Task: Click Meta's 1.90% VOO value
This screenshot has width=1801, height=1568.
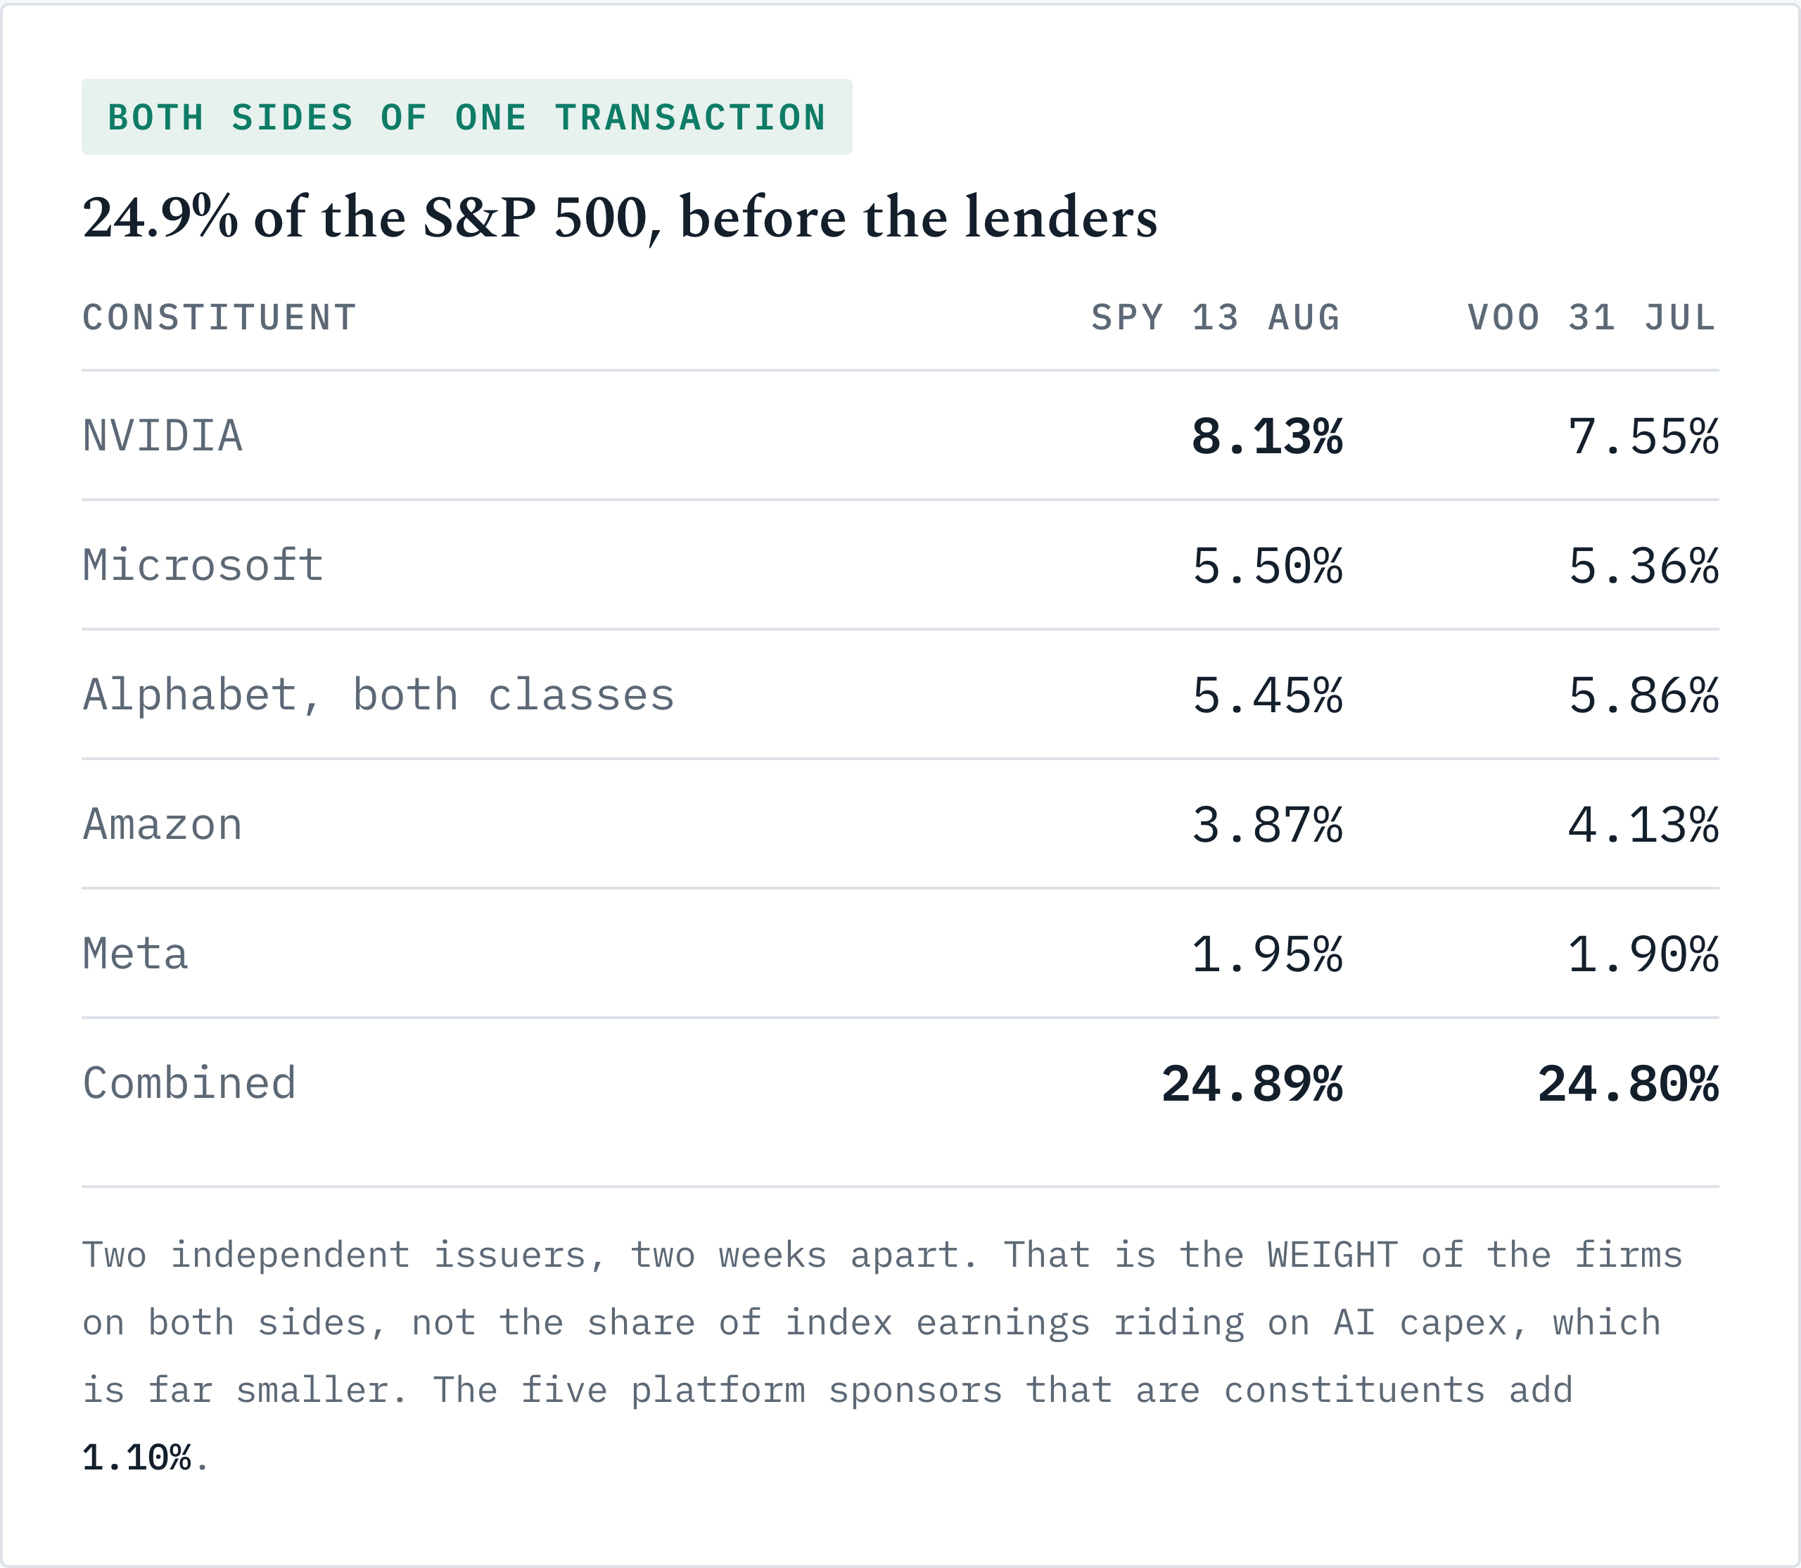Action: [x=1643, y=954]
